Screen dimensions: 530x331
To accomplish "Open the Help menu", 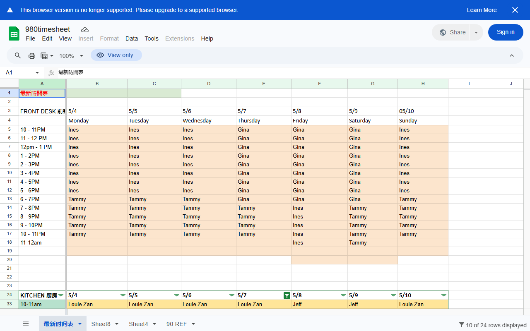I will [x=207, y=38].
